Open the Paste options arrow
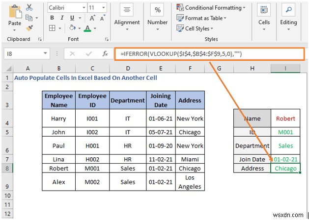 pos(14,30)
